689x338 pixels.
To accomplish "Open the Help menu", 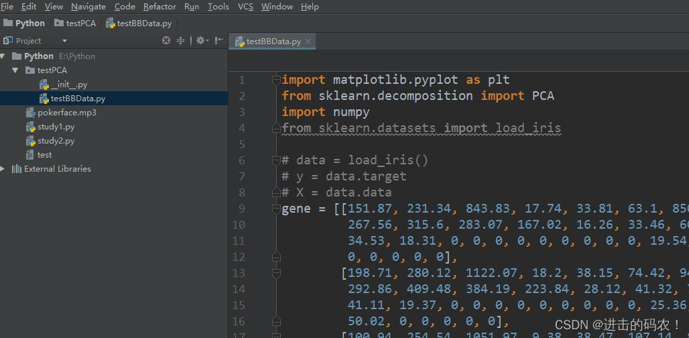I will coord(310,7).
